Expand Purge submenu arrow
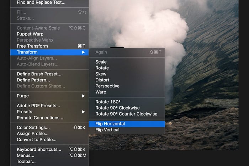 click(83, 96)
